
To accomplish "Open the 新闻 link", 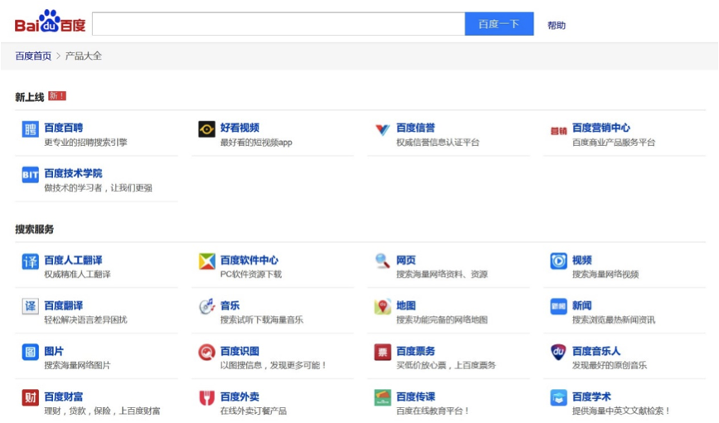I will click(582, 305).
